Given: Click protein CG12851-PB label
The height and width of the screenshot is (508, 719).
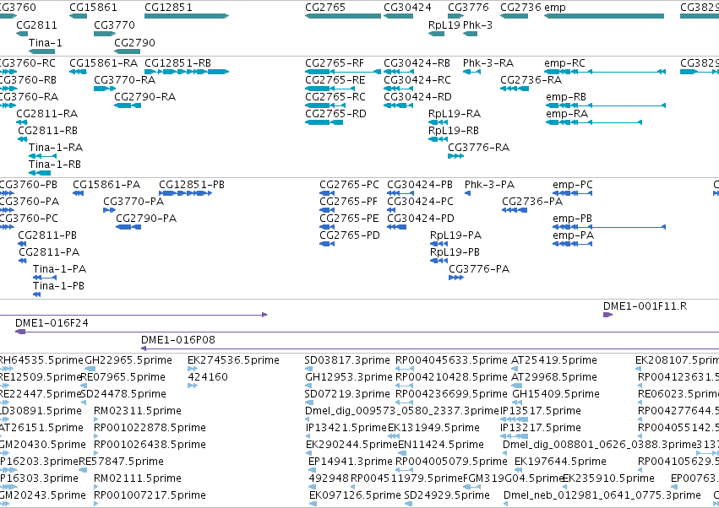Looking at the screenshot, I should [192, 185].
